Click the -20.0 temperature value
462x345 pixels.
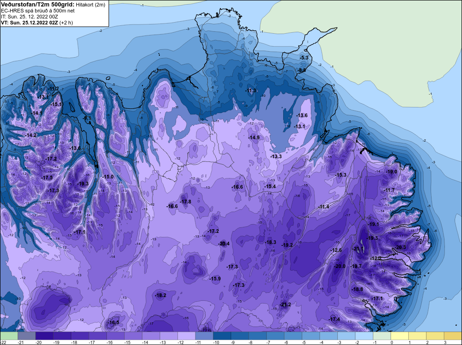(340, 266)
